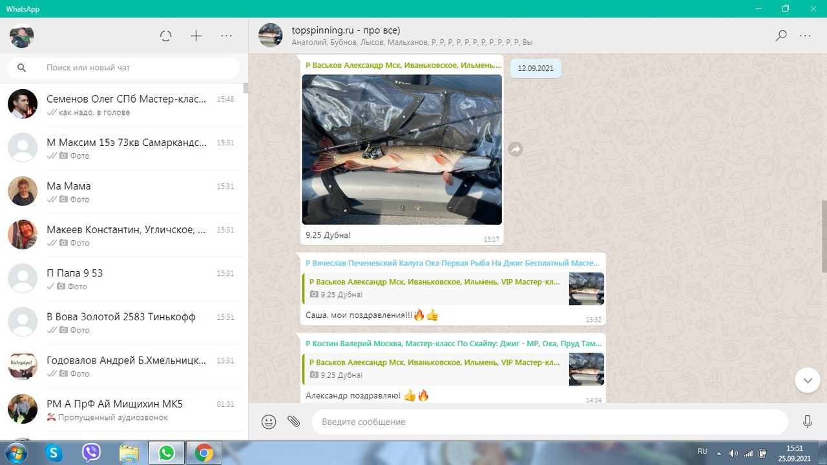Click the chat list scrollbar thumb

[246, 88]
